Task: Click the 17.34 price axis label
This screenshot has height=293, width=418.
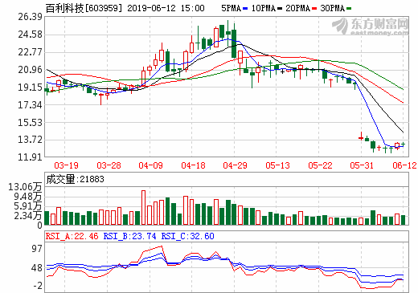Action: tap(30, 105)
